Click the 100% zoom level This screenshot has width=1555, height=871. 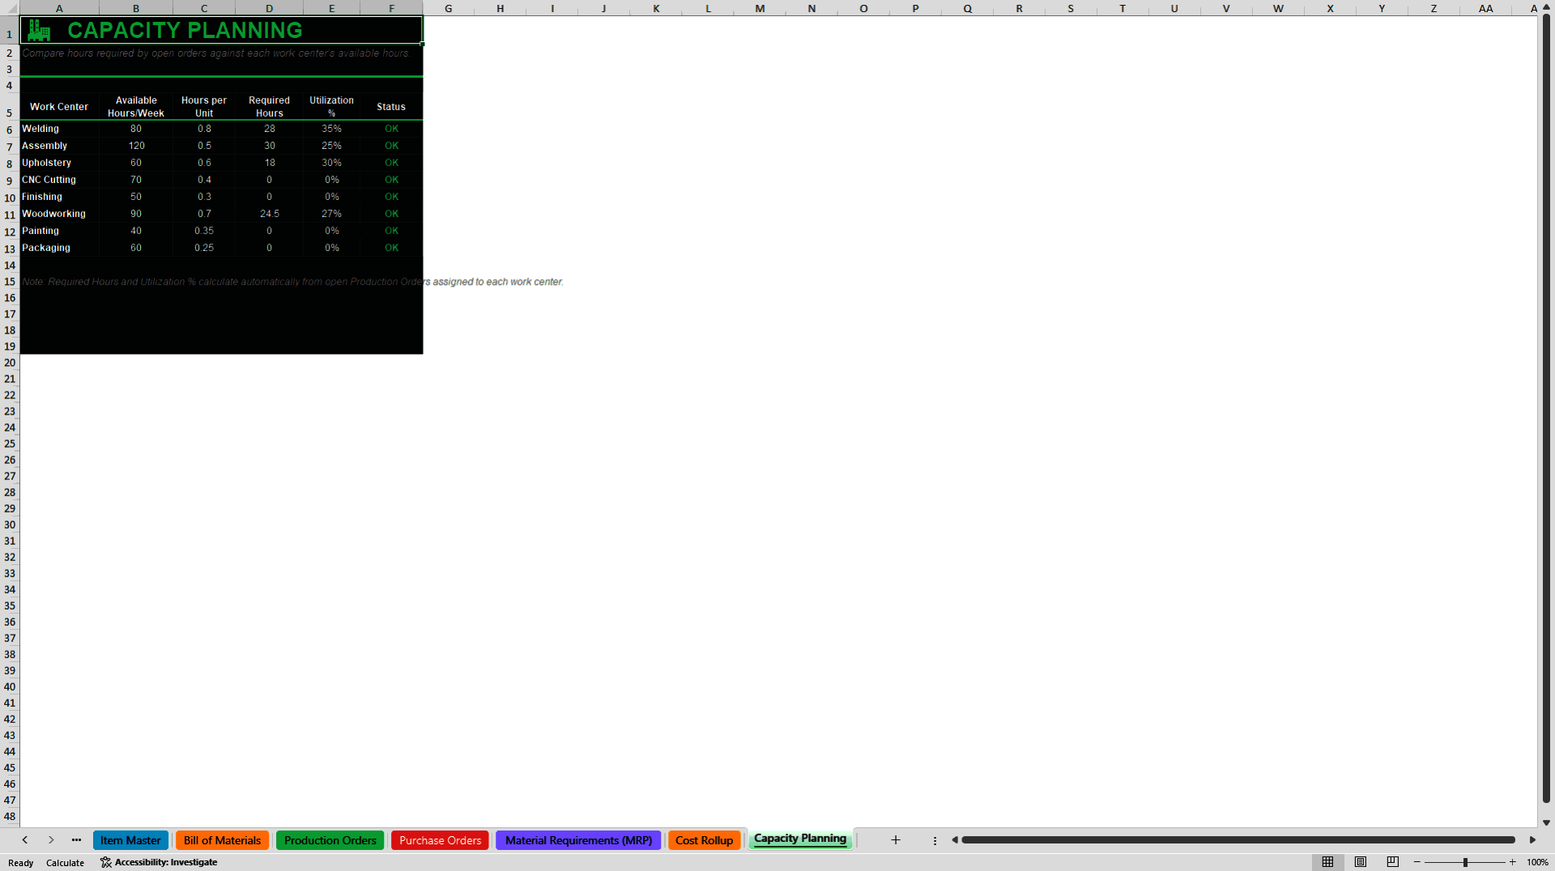tap(1537, 863)
